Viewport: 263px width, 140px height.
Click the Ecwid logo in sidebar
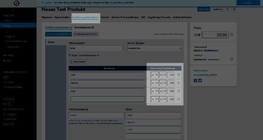pos(17,3)
